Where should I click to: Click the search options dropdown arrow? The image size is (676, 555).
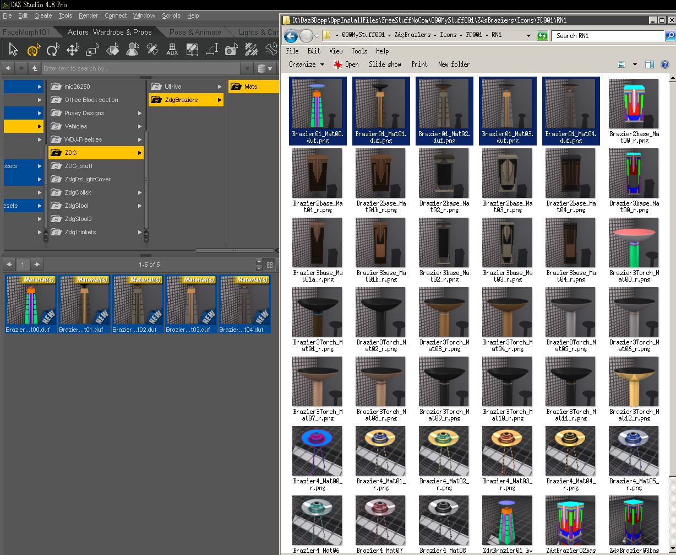click(247, 68)
